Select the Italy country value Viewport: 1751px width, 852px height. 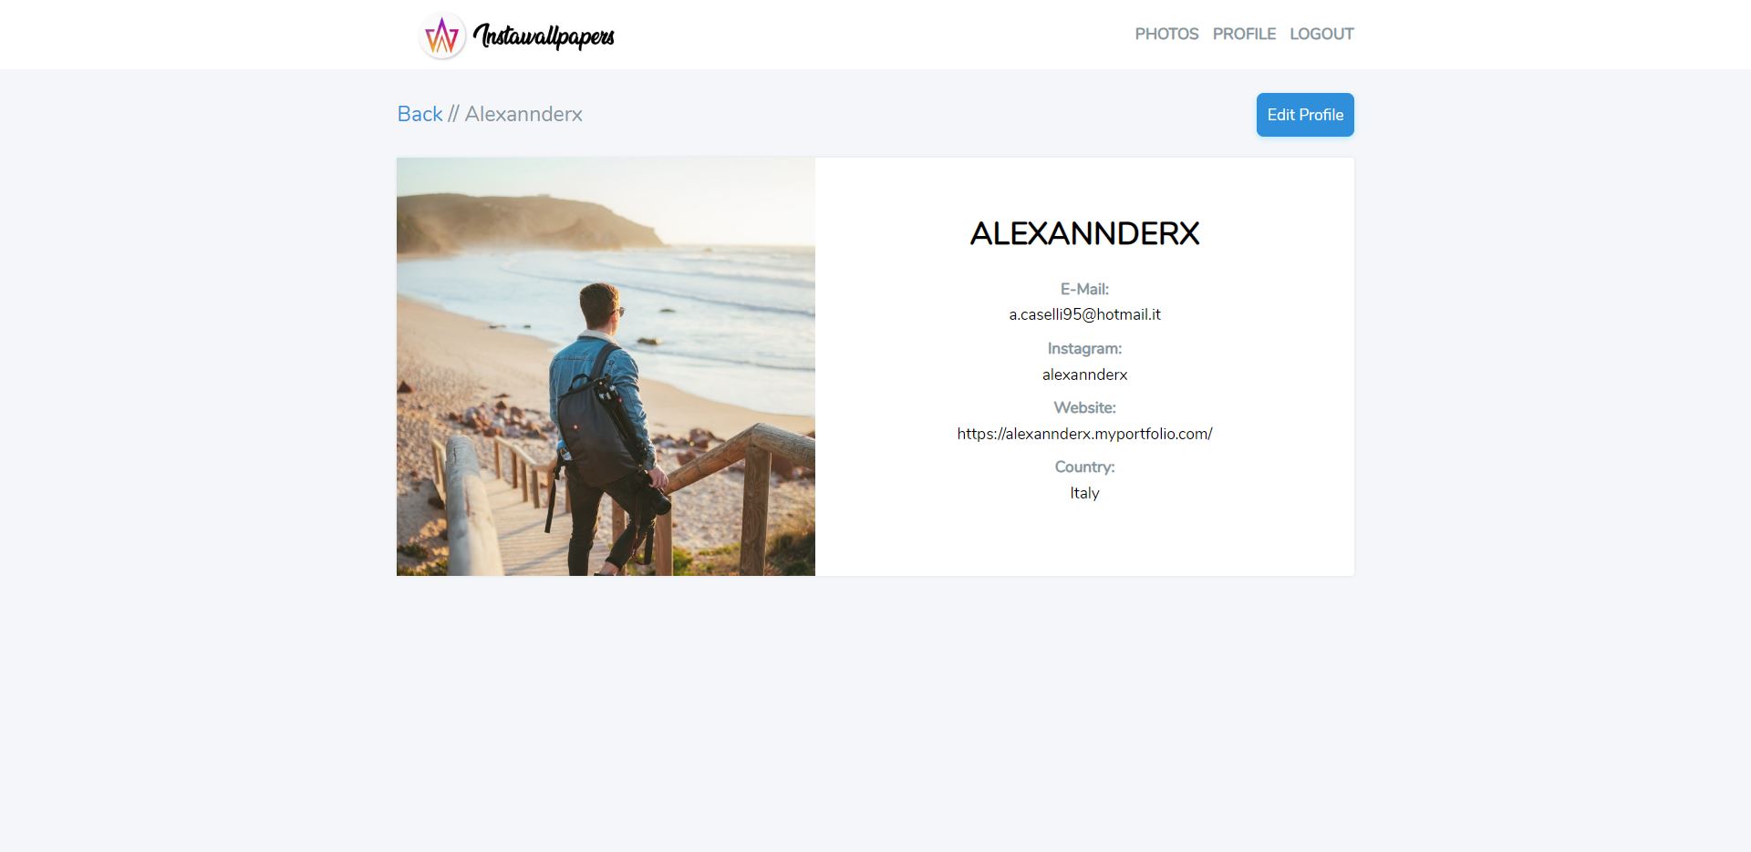pyautogui.click(x=1084, y=493)
